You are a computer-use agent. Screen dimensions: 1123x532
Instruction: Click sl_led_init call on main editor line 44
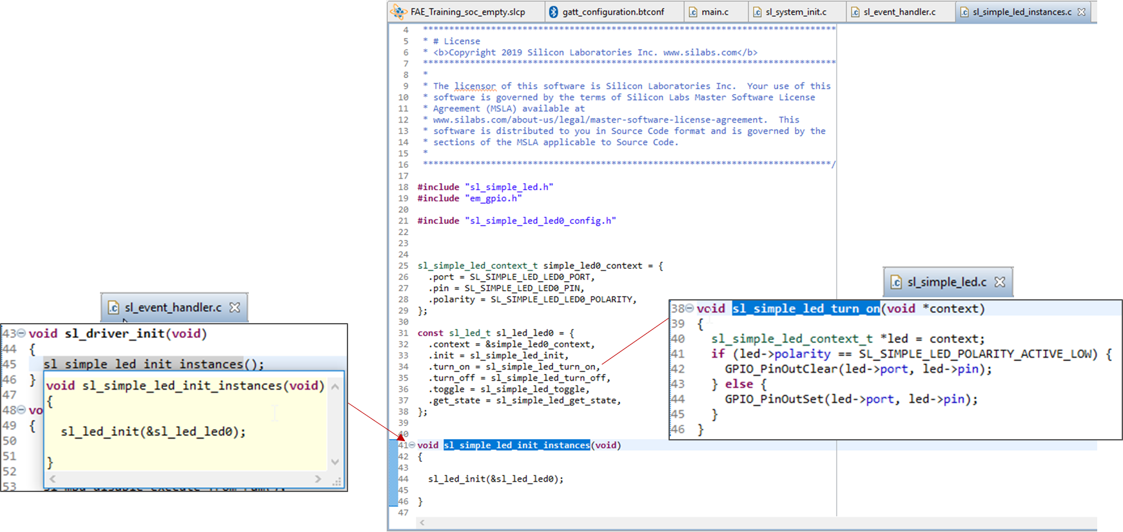point(496,479)
